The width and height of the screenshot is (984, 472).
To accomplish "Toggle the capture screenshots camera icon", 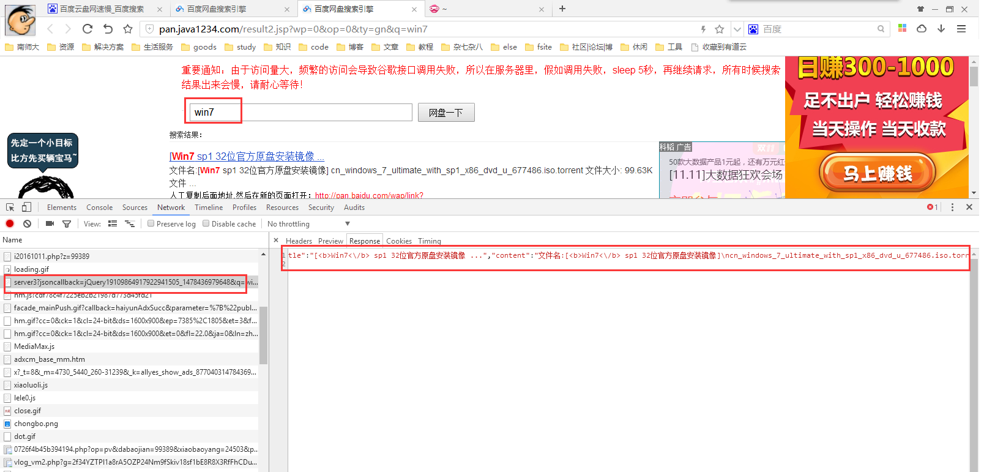I will pyautogui.click(x=50, y=223).
